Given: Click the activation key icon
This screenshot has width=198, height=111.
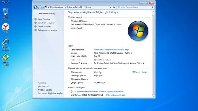Looking at the screenshot, I should [x=72, y=92].
